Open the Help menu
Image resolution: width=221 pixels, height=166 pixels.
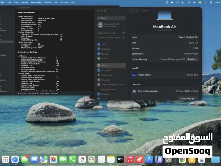coord(73,2)
